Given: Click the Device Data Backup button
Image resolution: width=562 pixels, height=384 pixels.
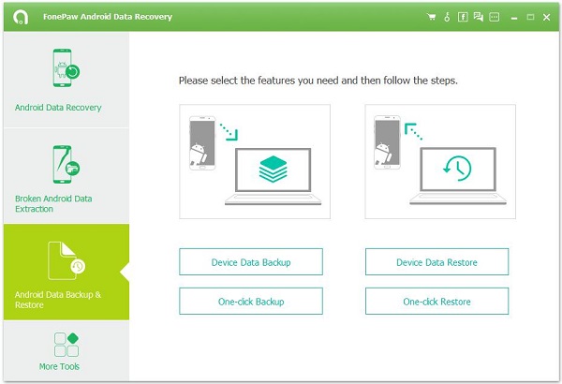Looking at the screenshot, I should click(251, 262).
